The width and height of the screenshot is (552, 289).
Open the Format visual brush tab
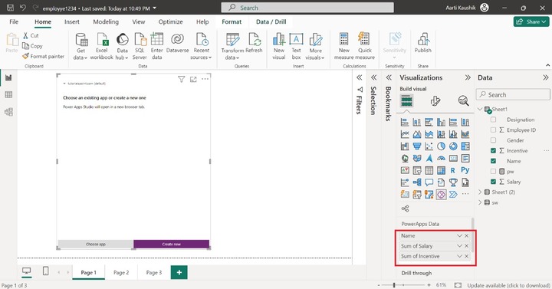pos(435,101)
